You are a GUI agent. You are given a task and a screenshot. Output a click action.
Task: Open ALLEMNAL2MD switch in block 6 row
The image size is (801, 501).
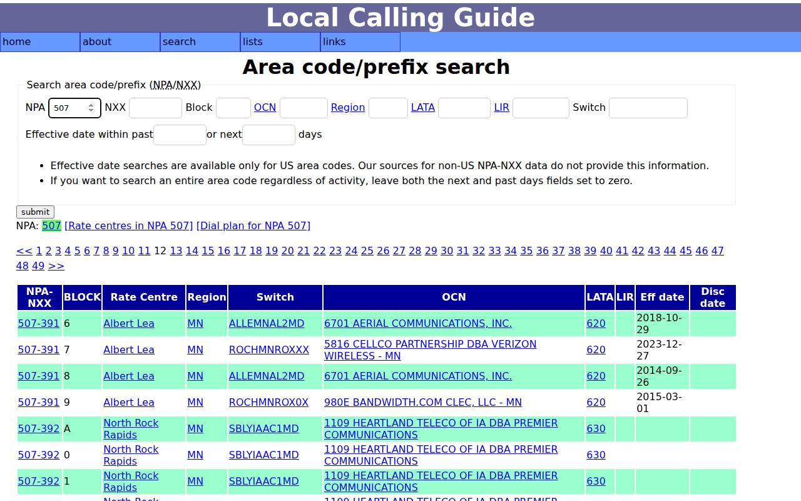pos(267,324)
